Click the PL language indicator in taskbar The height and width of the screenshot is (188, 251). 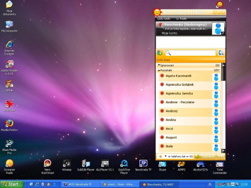(210, 184)
